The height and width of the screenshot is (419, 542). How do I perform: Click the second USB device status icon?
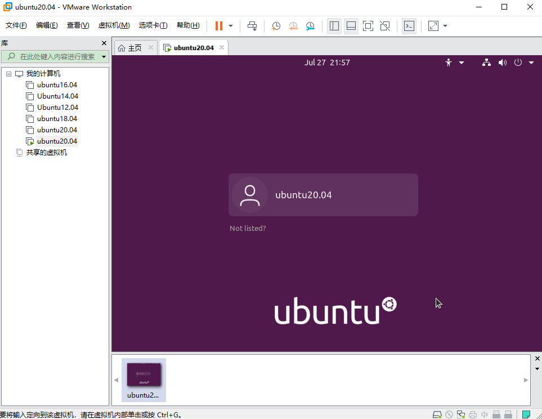(508, 414)
